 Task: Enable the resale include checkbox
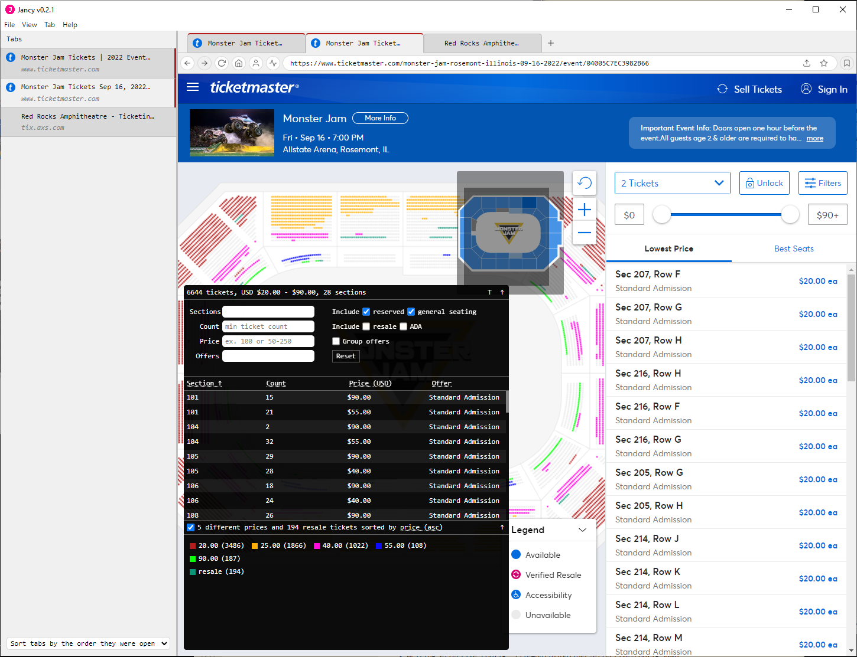(366, 326)
